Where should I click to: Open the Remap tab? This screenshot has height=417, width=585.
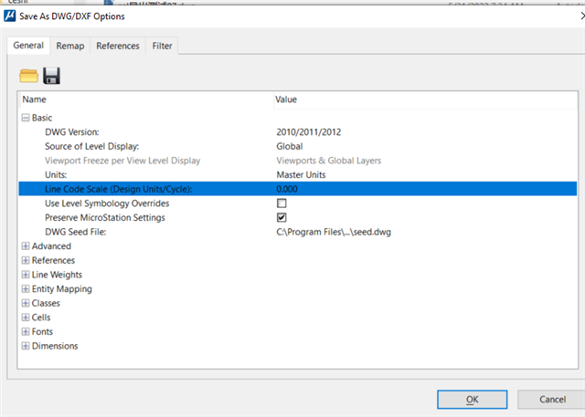click(x=70, y=46)
